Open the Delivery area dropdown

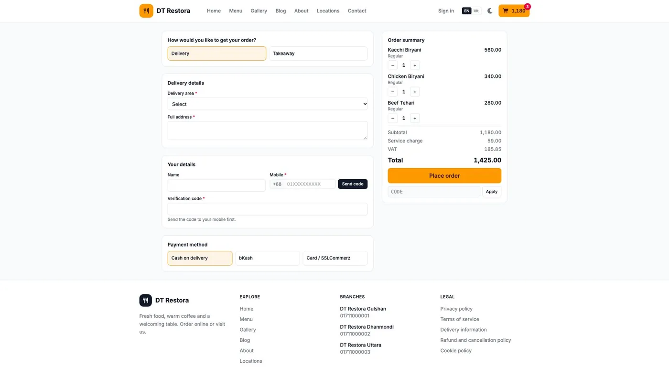(x=268, y=104)
